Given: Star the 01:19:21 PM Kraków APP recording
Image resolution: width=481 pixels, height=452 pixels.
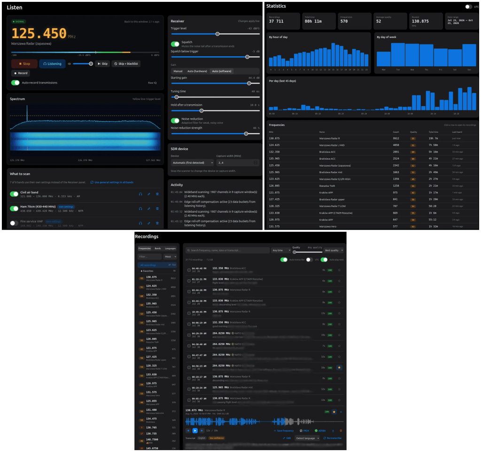Looking at the screenshot, I should 339,281.
